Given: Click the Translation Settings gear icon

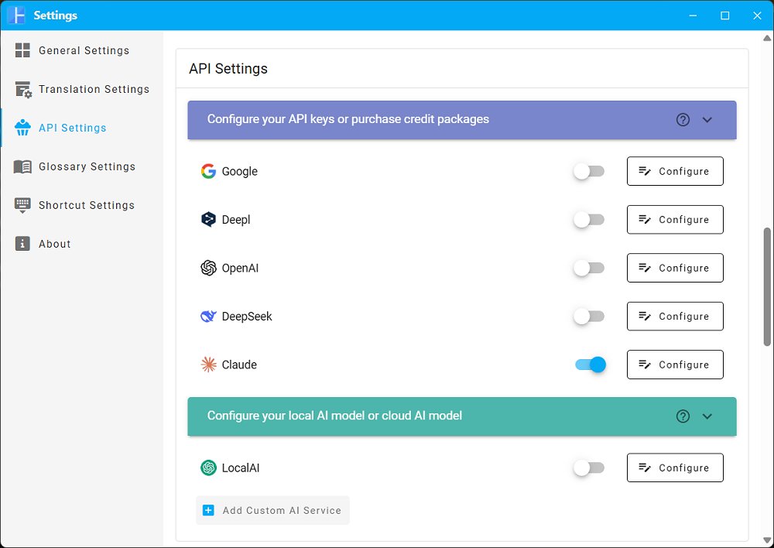Looking at the screenshot, I should (x=23, y=89).
